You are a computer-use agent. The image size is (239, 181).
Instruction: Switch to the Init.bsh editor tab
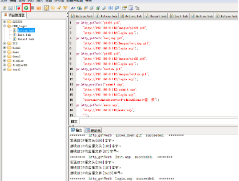coord(179,16)
